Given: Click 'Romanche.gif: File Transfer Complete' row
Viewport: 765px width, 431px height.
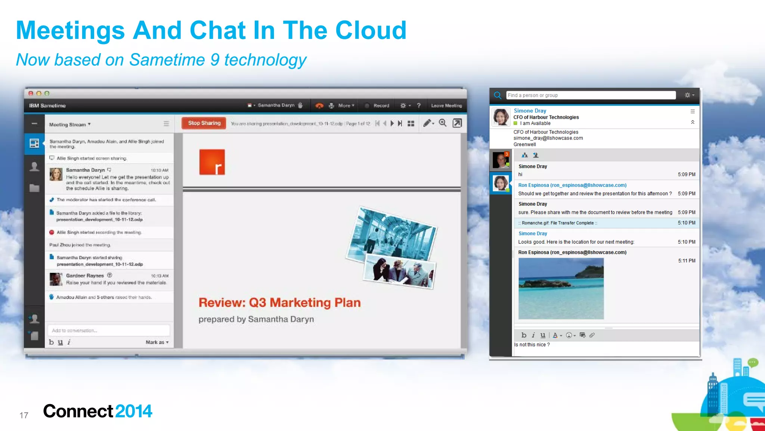Looking at the screenshot, I should click(607, 223).
